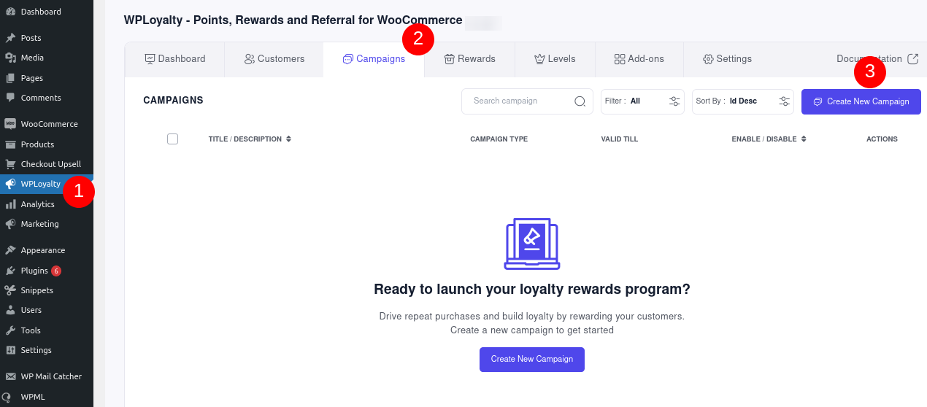The image size is (927, 407).
Task: Click the WooCommerce logo icon in sidebar
Action: [x=10, y=124]
